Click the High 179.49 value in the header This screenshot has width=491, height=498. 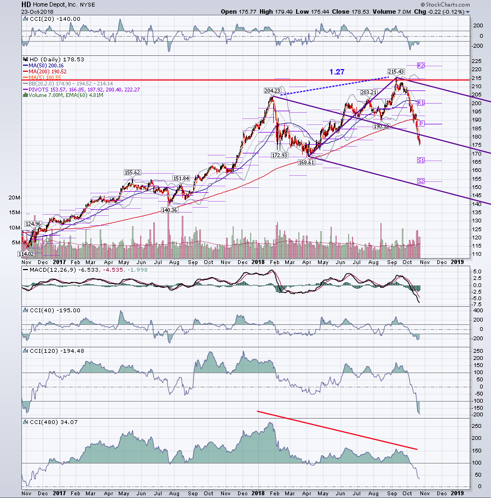tap(276, 12)
